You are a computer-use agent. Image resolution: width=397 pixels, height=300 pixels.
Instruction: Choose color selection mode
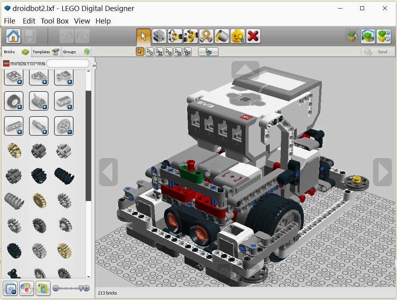(168, 52)
